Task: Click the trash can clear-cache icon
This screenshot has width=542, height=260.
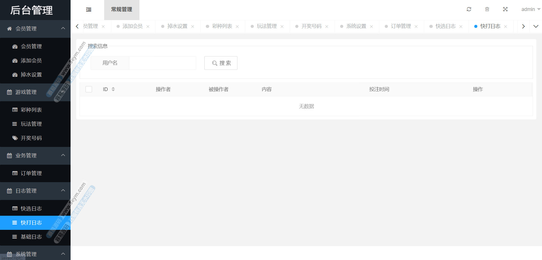Action: 487,9
